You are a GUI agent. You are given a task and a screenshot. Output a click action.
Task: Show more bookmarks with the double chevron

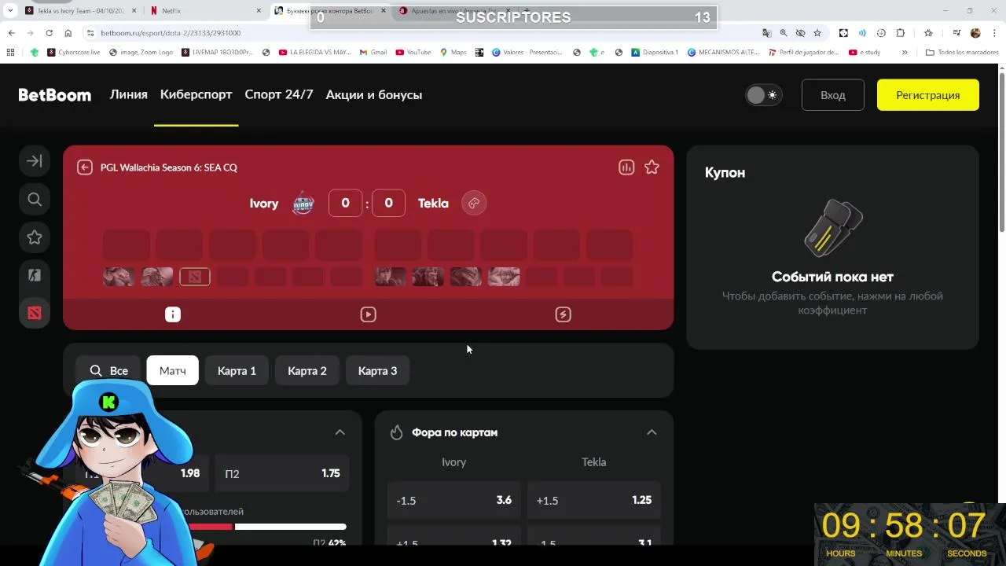tap(905, 52)
